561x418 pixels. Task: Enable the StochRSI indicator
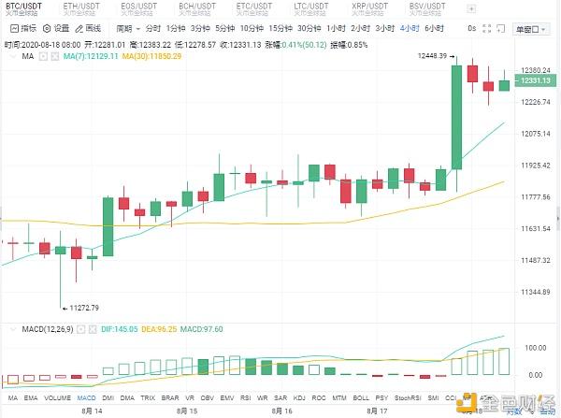[x=408, y=398]
